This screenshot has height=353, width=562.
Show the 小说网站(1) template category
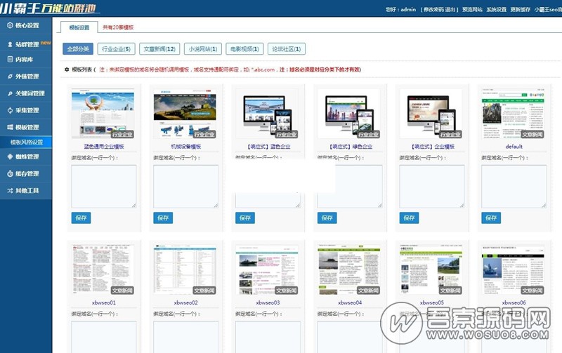click(x=202, y=49)
